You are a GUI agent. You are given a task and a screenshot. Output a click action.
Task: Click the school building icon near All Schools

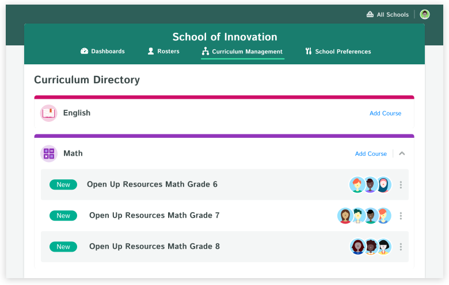(370, 14)
